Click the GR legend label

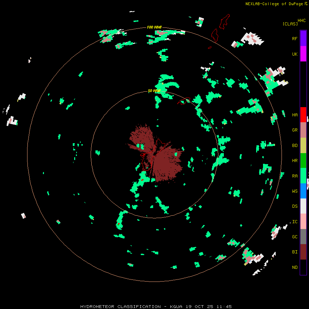[295, 130]
